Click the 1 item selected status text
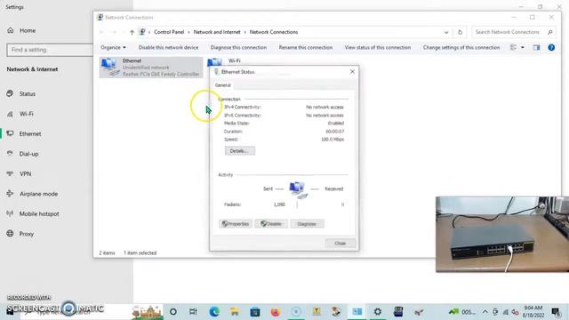The height and width of the screenshot is (320, 569). [140, 252]
